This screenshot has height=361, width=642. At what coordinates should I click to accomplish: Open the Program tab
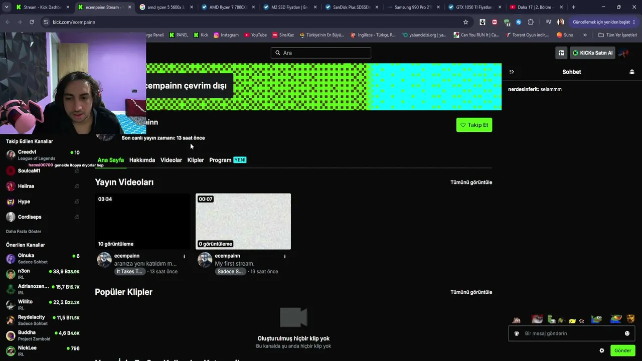(x=228, y=160)
